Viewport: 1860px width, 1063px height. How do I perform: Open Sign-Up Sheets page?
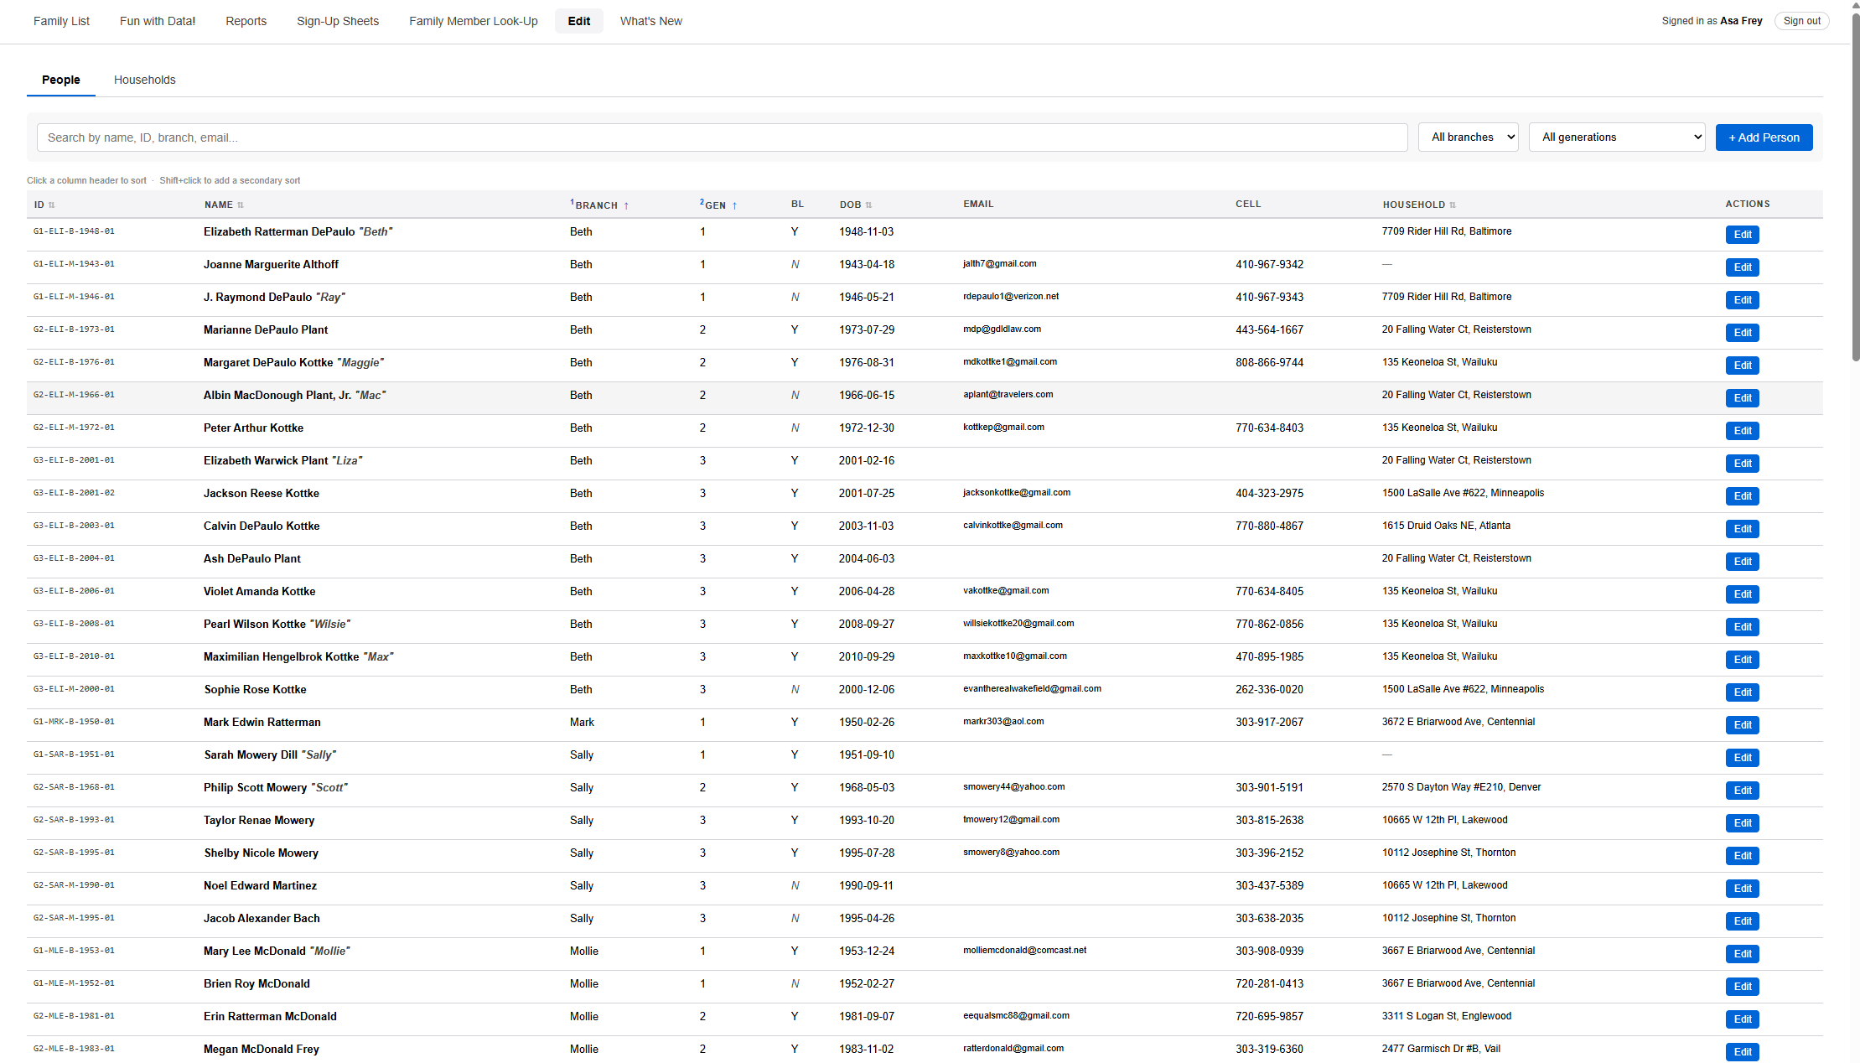[338, 21]
